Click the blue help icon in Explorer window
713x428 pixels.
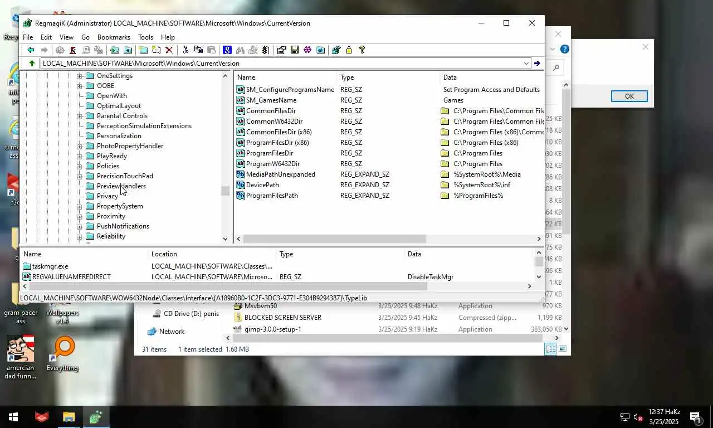pos(564,49)
